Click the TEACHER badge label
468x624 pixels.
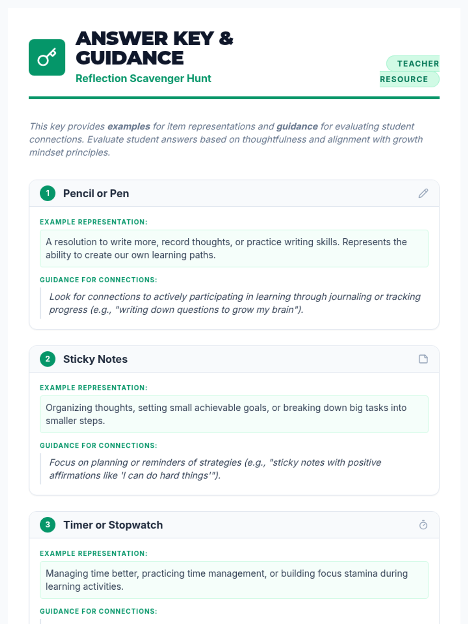point(418,64)
